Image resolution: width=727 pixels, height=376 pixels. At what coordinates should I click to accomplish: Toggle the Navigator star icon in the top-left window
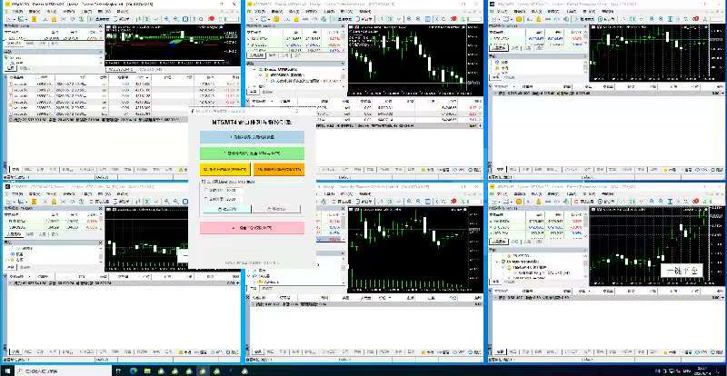54,19
